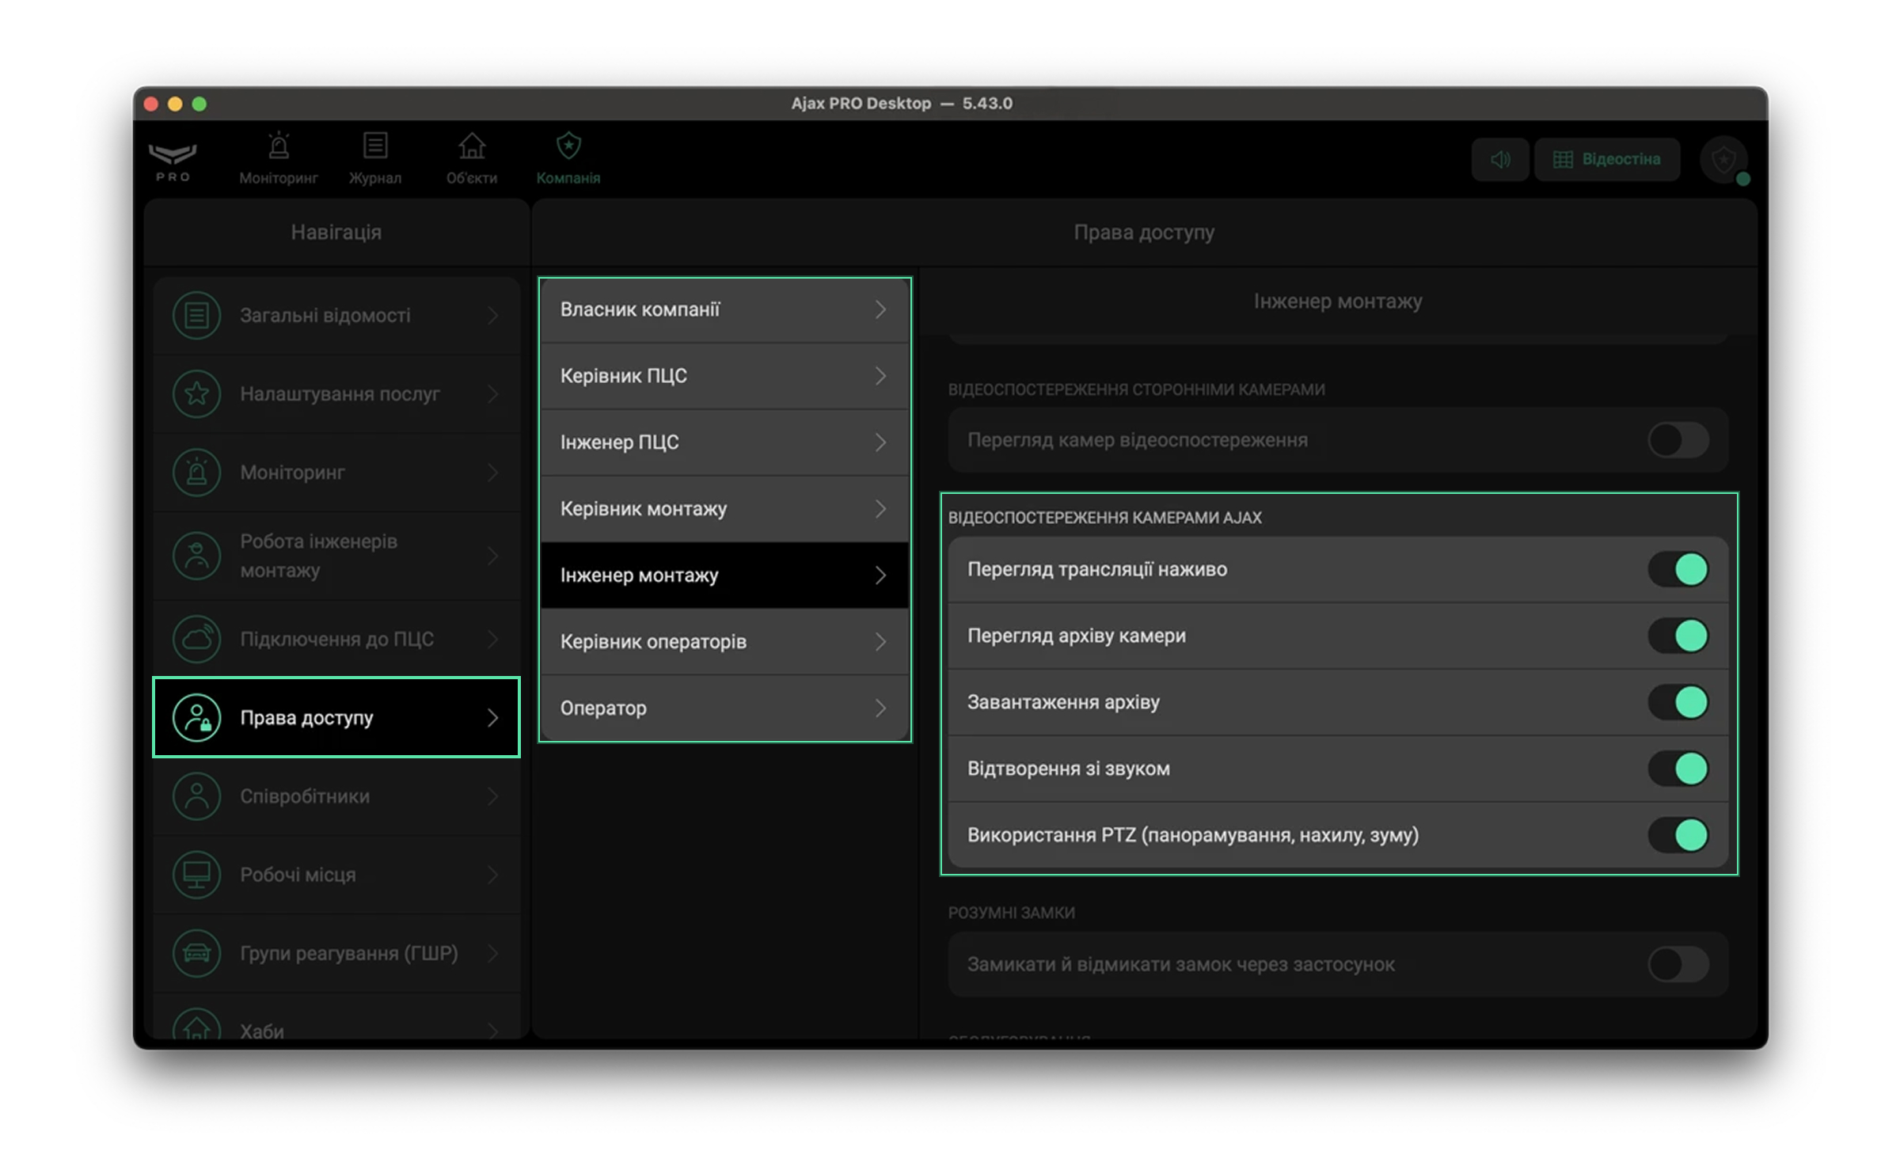Switch to the Компанія tab
This screenshot has width=1900, height=1162.
(x=568, y=159)
